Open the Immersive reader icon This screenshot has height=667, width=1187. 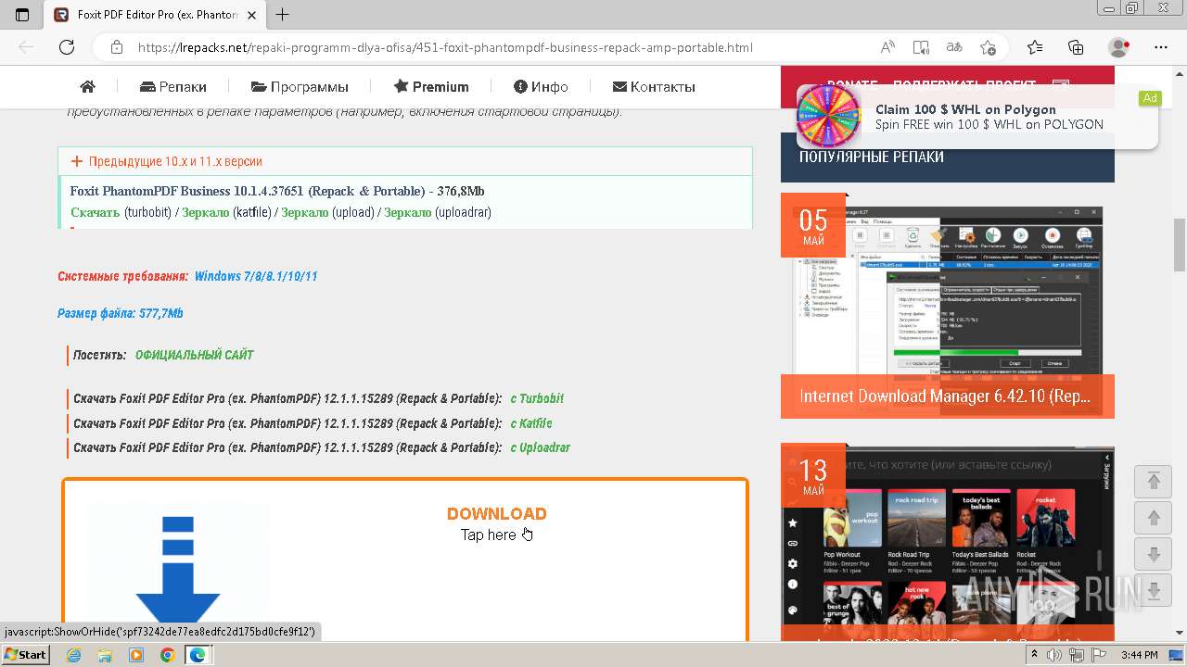tap(921, 47)
